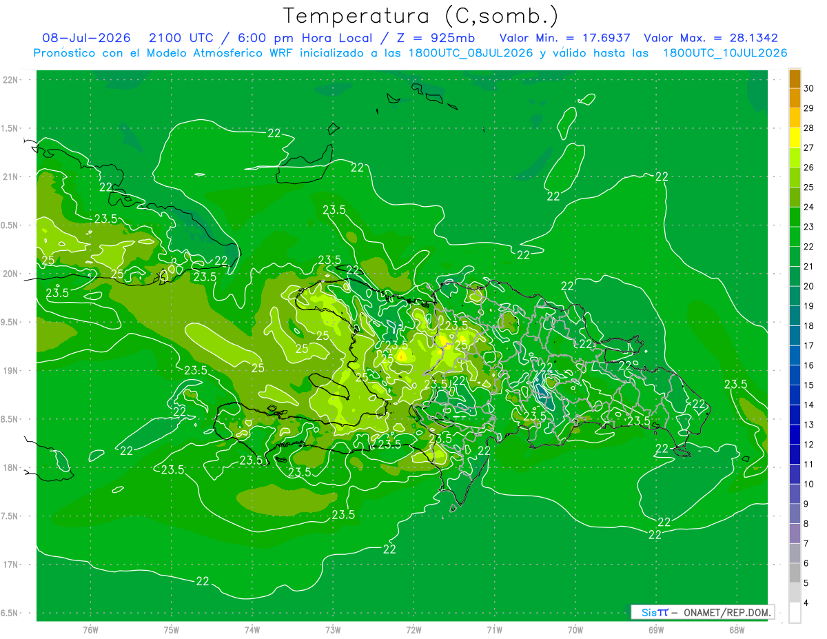This screenshot has height=639, width=827.
Task: Pick the purple swatch between 7 and 8
Action: coord(795,534)
